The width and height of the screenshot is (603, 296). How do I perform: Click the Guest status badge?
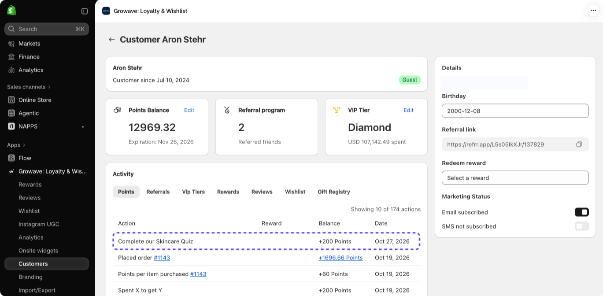(410, 80)
